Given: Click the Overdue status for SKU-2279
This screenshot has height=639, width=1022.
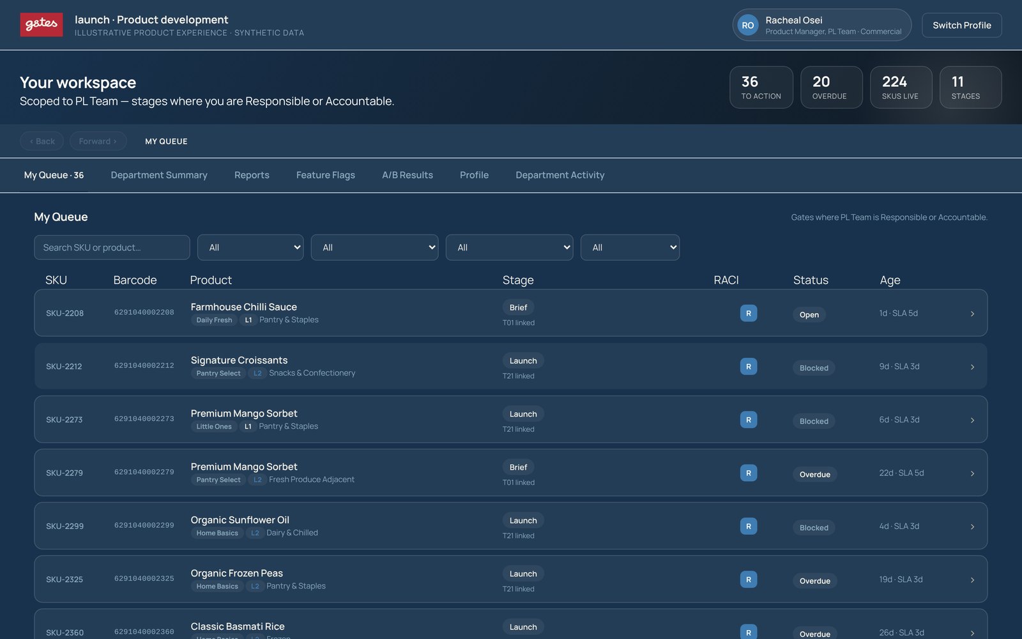Looking at the screenshot, I should (815, 474).
